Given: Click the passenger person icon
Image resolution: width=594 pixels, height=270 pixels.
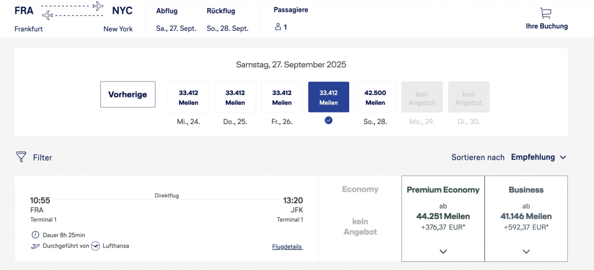Looking at the screenshot, I should click(278, 27).
